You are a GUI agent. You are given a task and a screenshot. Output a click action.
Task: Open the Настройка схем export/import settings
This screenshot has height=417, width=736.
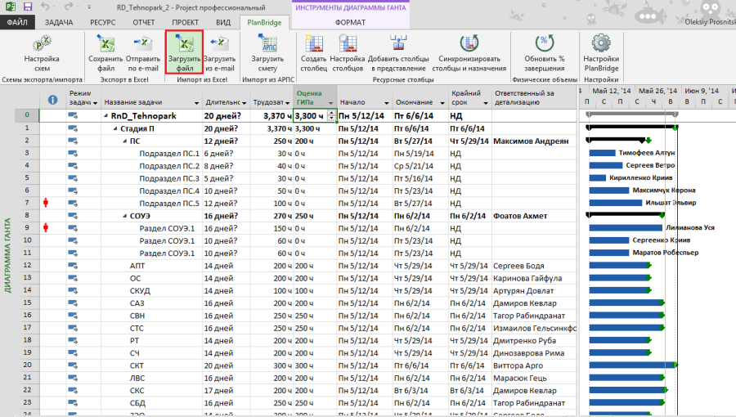pyautogui.click(x=42, y=53)
